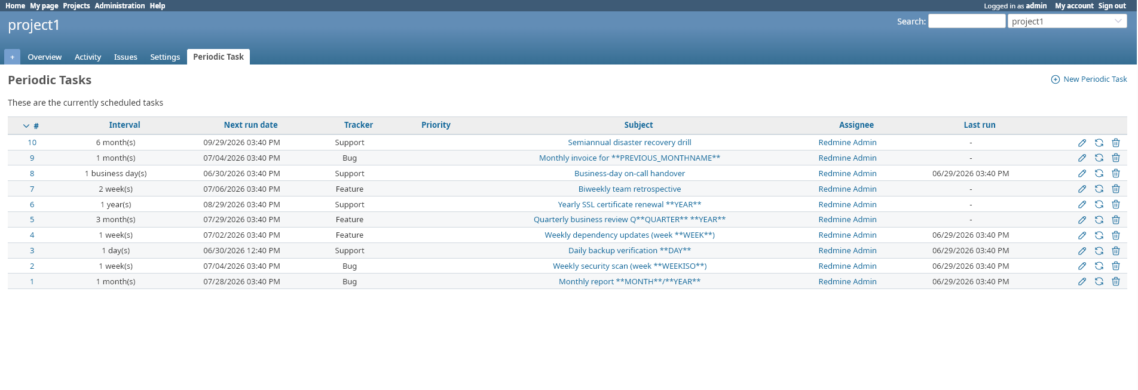Edit the Semiannual disaster recovery drill task
1138x390 pixels.
click(1082, 143)
